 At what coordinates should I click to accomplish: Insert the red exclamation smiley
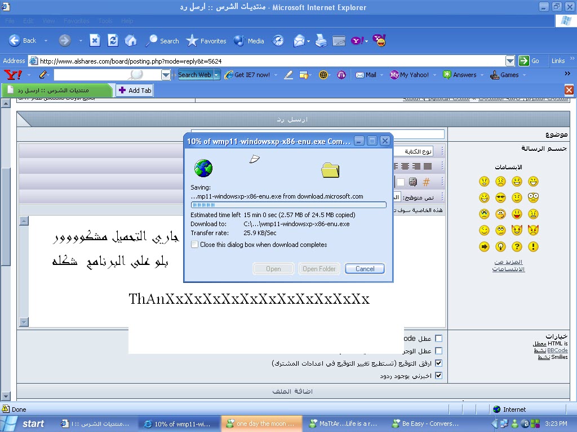coord(533,246)
